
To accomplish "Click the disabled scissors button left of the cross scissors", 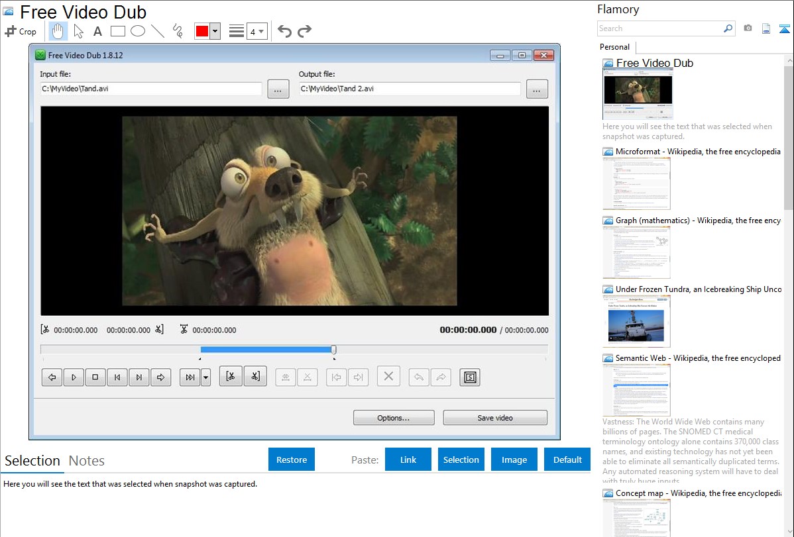I will coord(286,377).
